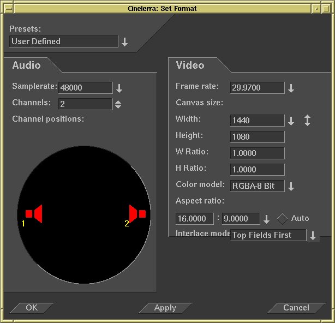Click the Canvas size label

pyautogui.click(x=199, y=103)
